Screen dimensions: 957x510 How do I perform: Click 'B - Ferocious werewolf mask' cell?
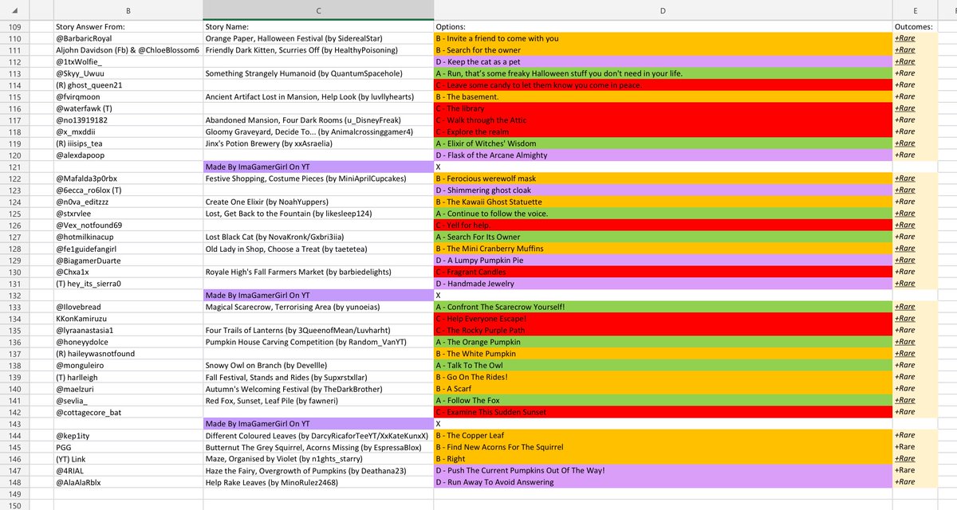point(663,178)
